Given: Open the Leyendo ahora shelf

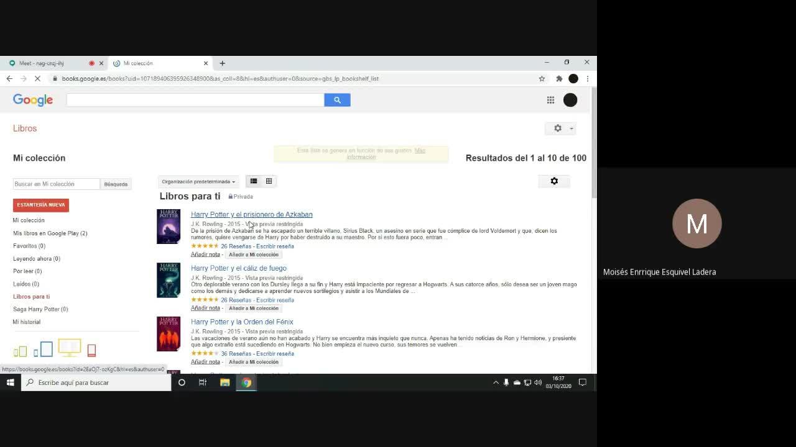Looking at the screenshot, I should point(37,259).
